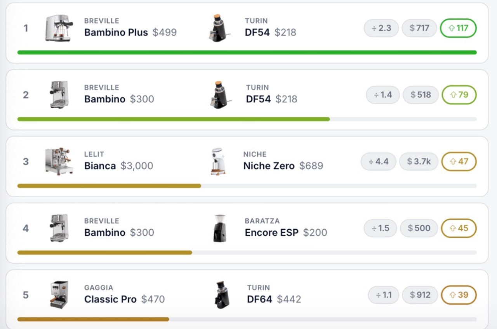Screen dimensions: 497x329
Task: Click the Lelit Bianca machine image
Action: (x=59, y=161)
